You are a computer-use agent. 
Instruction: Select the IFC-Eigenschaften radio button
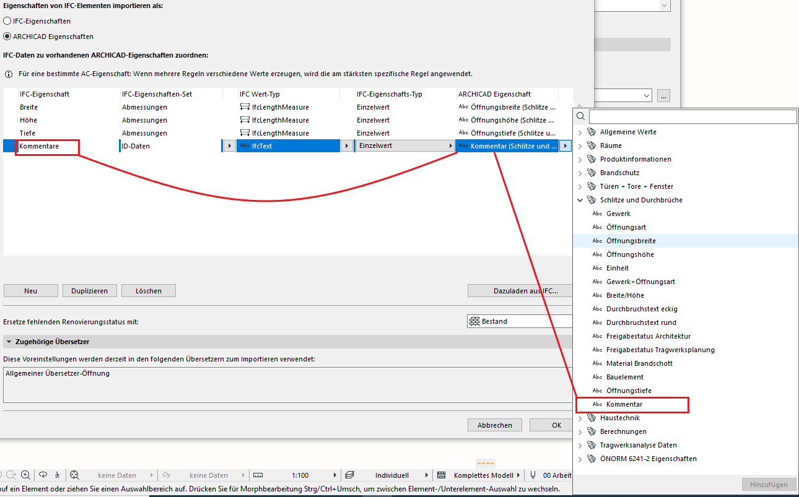pyautogui.click(x=6, y=20)
